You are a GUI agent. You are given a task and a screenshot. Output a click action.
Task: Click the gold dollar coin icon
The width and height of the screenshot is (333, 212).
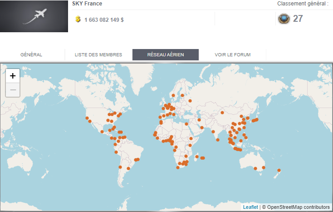pyautogui.click(x=78, y=20)
